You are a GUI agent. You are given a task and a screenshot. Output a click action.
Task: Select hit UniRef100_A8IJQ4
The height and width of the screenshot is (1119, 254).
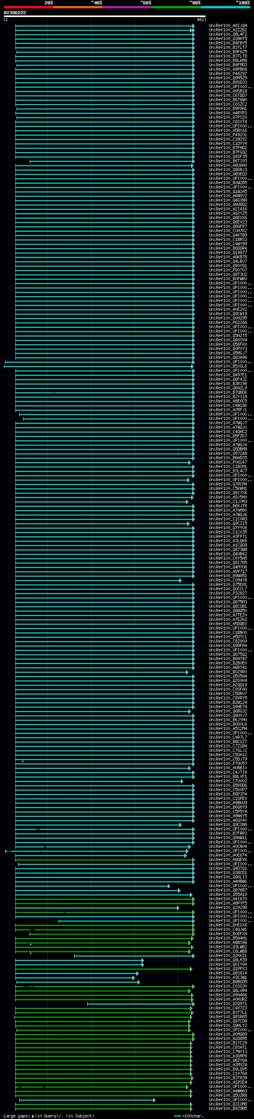[227, 26]
